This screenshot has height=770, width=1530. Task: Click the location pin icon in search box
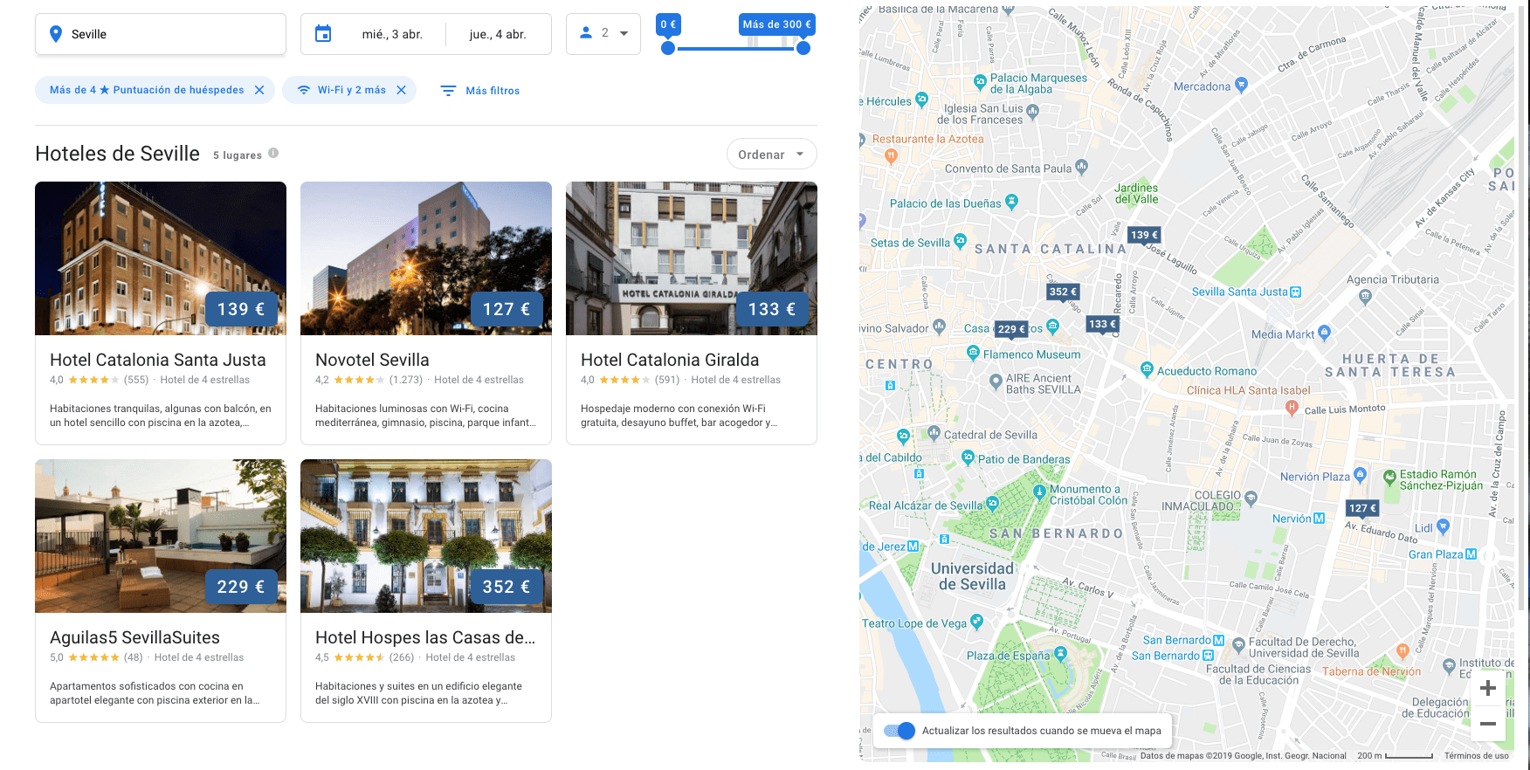coord(56,34)
